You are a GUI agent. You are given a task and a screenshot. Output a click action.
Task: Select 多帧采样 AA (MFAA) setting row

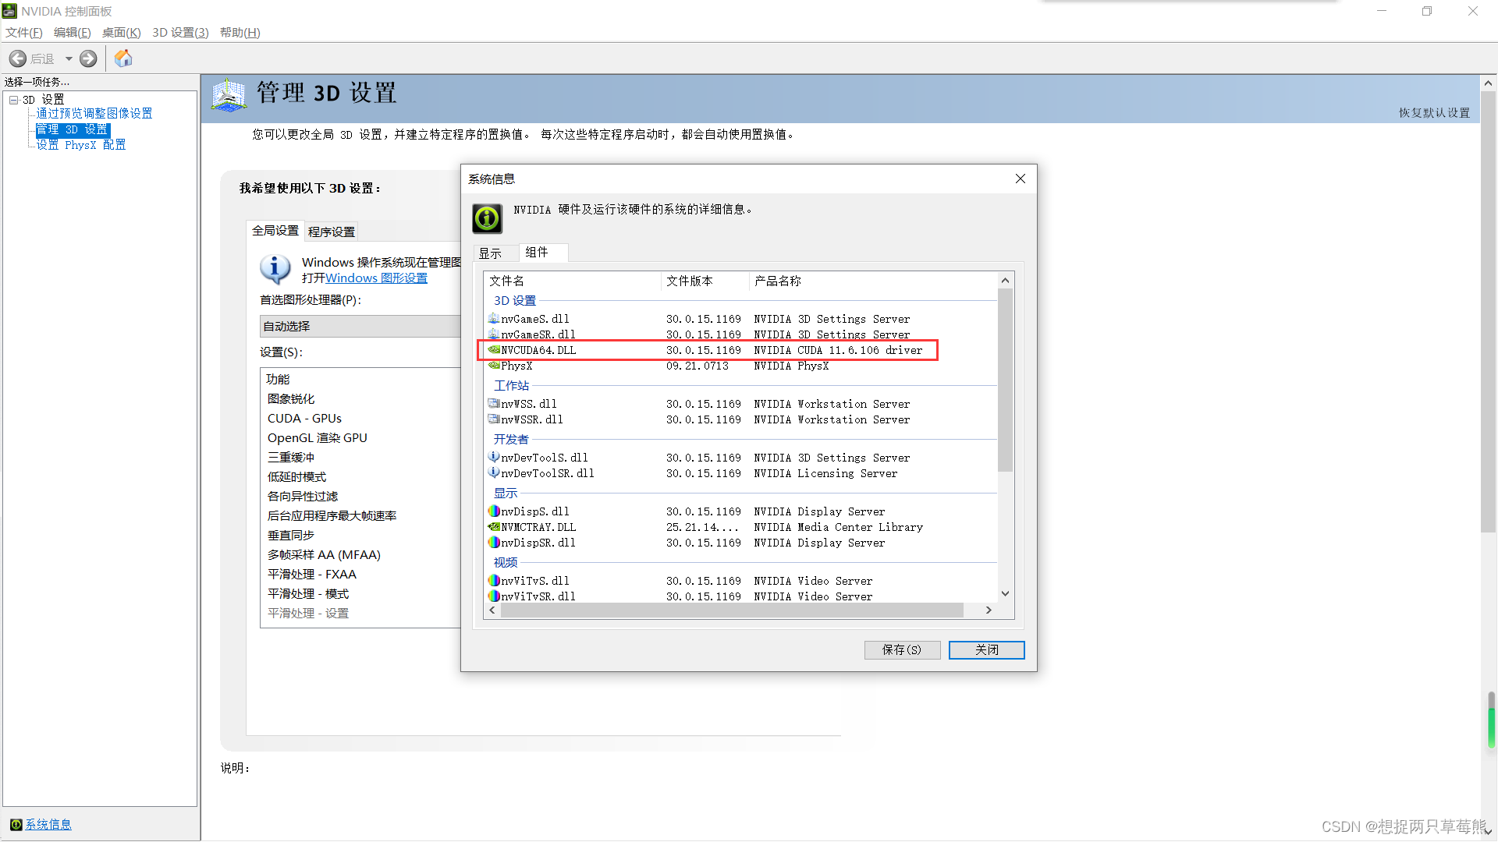324,555
